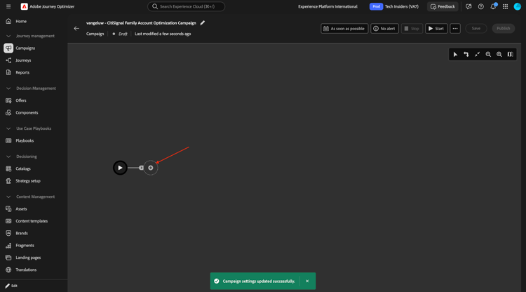526x292 pixels.
Task: Collapse the Decision Management section
Action: click(x=8, y=88)
